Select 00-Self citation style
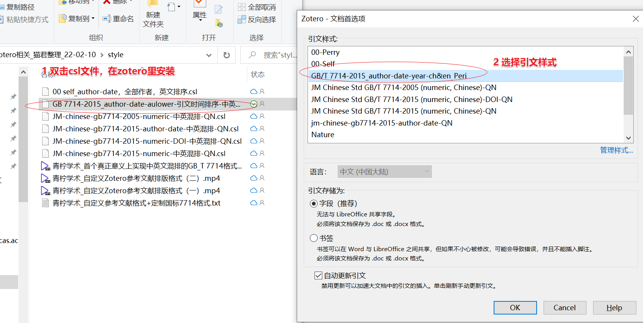Image resolution: width=643 pixels, height=323 pixels. [x=465, y=64]
